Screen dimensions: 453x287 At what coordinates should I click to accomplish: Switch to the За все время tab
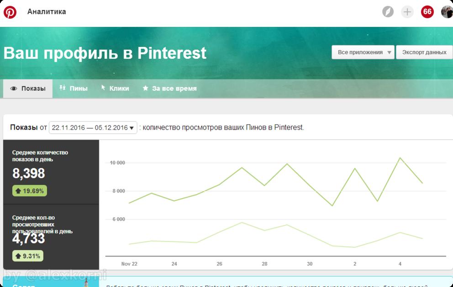[x=169, y=89]
